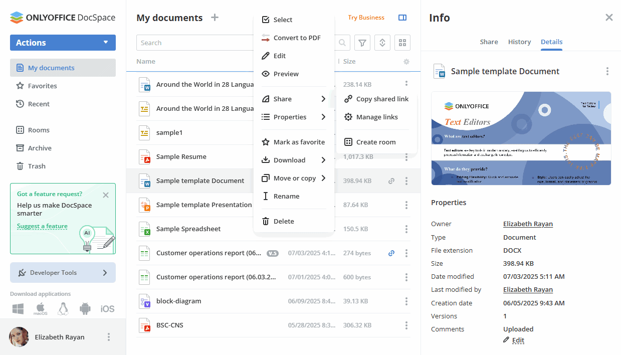Open My documents in sidebar
The image size is (621, 355).
pyautogui.click(x=63, y=68)
